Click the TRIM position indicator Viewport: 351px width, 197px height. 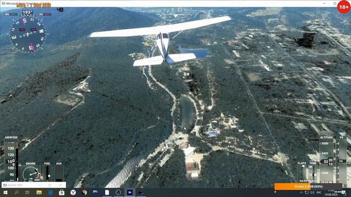tap(313, 172)
